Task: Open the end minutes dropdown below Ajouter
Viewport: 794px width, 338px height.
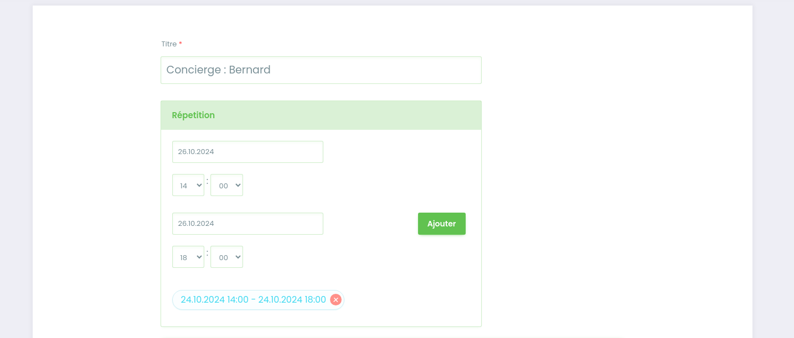Action: (x=226, y=257)
